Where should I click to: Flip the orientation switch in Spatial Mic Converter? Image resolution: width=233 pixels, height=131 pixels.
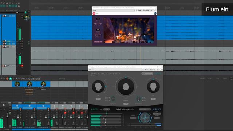click(138, 99)
